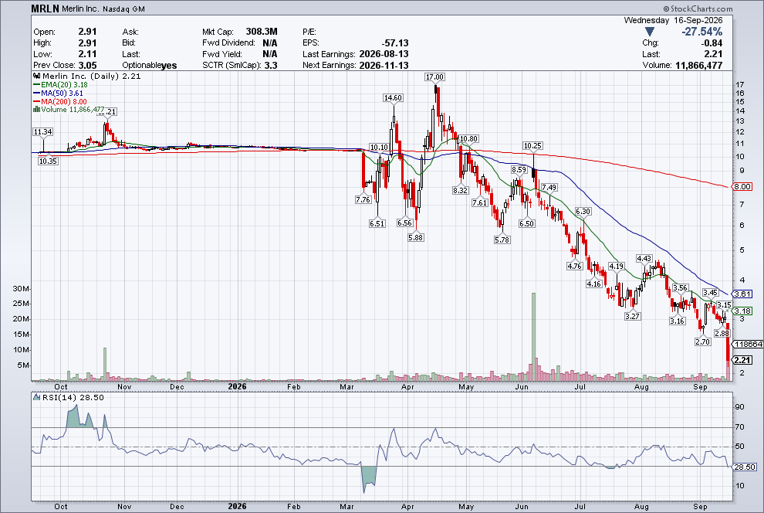Open the ©StockCharts.com attribution text
The width and height of the screenshot is (764, 513).
pos(698,8)
